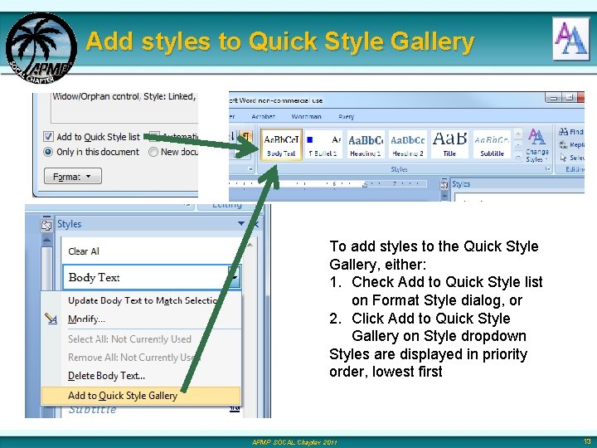Click the APMP SoCal Chapter palm logo
Screen dimensions: 597x448
coord(41,48)
